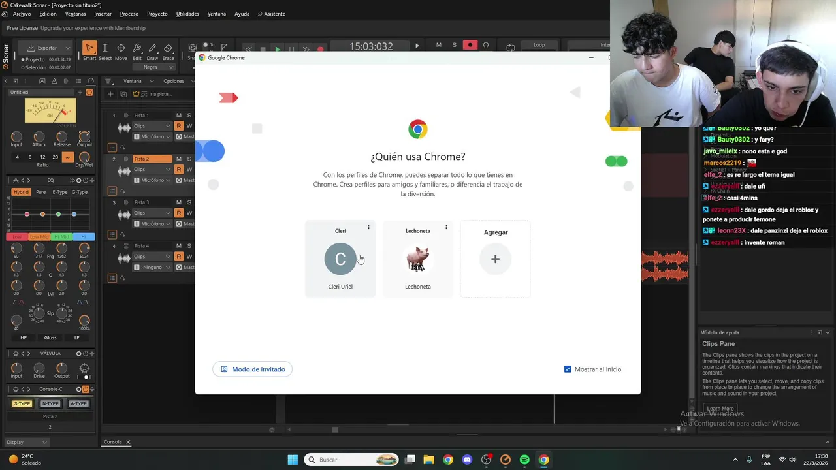This screenshot has width=836, height=470.
Task: Choose the Lechoneta Chrome profile
Action: pyautogui.click(x=418, y=259)
